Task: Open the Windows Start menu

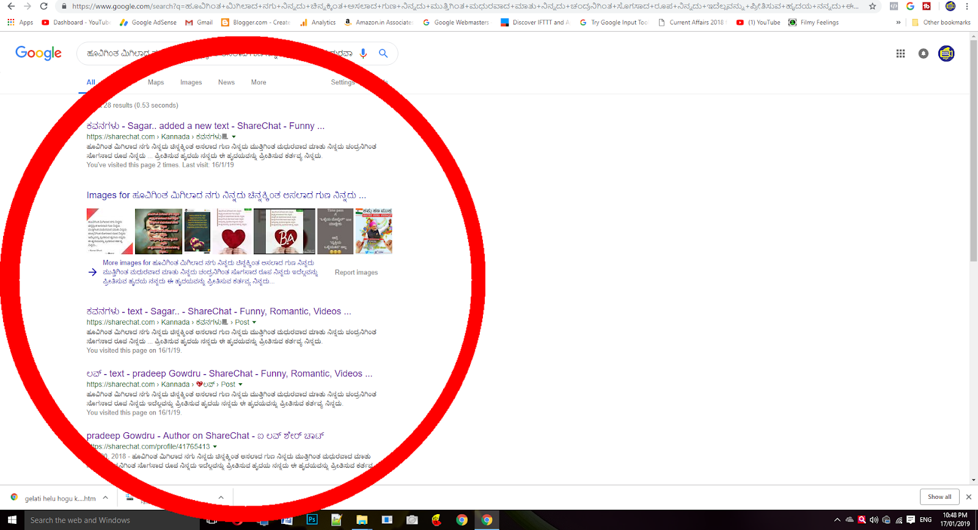Action: (x=12, y=520)
